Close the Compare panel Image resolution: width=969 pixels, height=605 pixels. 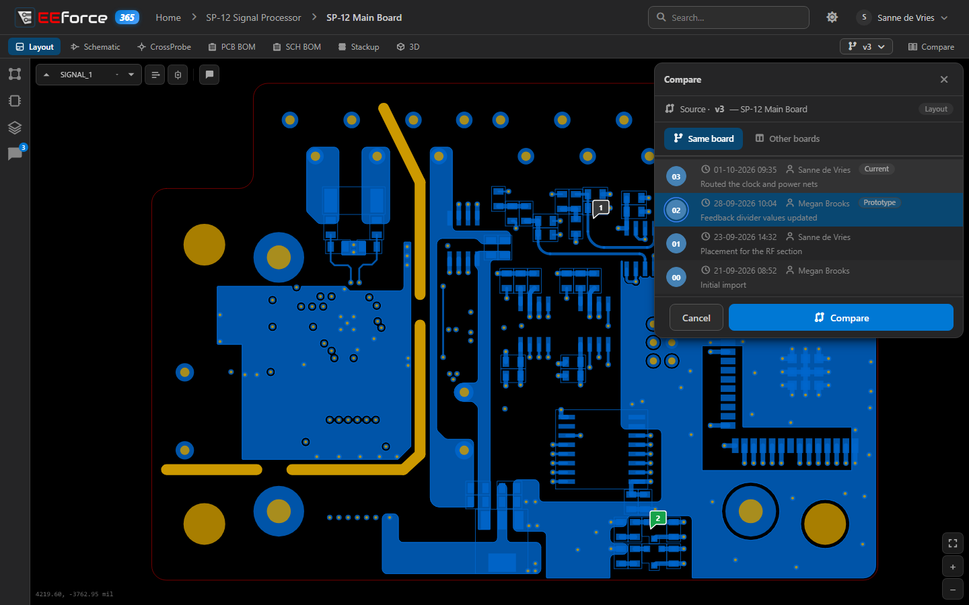coord(944,79)
